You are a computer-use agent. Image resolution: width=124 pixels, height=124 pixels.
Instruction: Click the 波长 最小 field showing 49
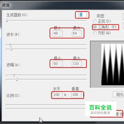point(58,33)
